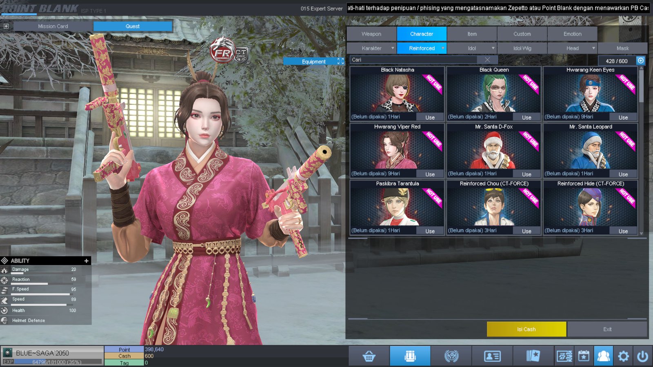Open the settings gear icon
The width and height of the screenshot is (653, 367).
point(623,356)
